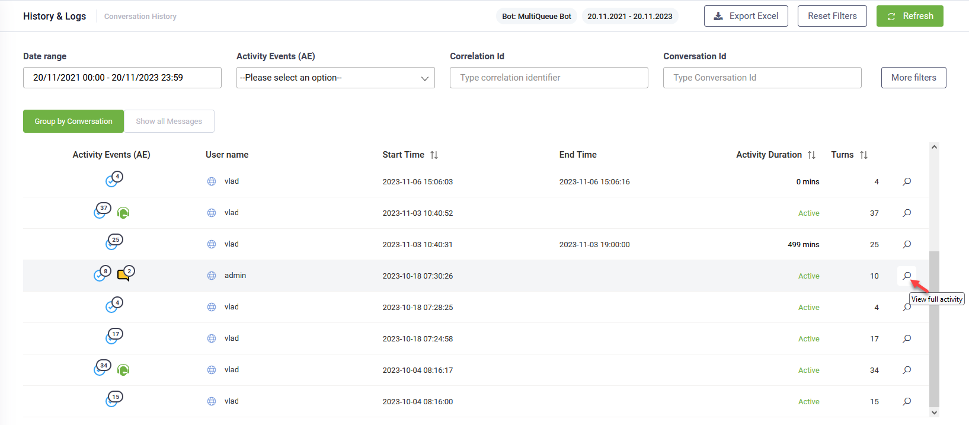969x425 pixels.
Task: Click Export Excel button
Action: (746, 16)
